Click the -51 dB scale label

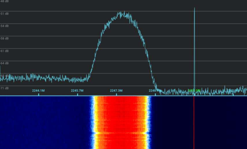click(4, 14)
